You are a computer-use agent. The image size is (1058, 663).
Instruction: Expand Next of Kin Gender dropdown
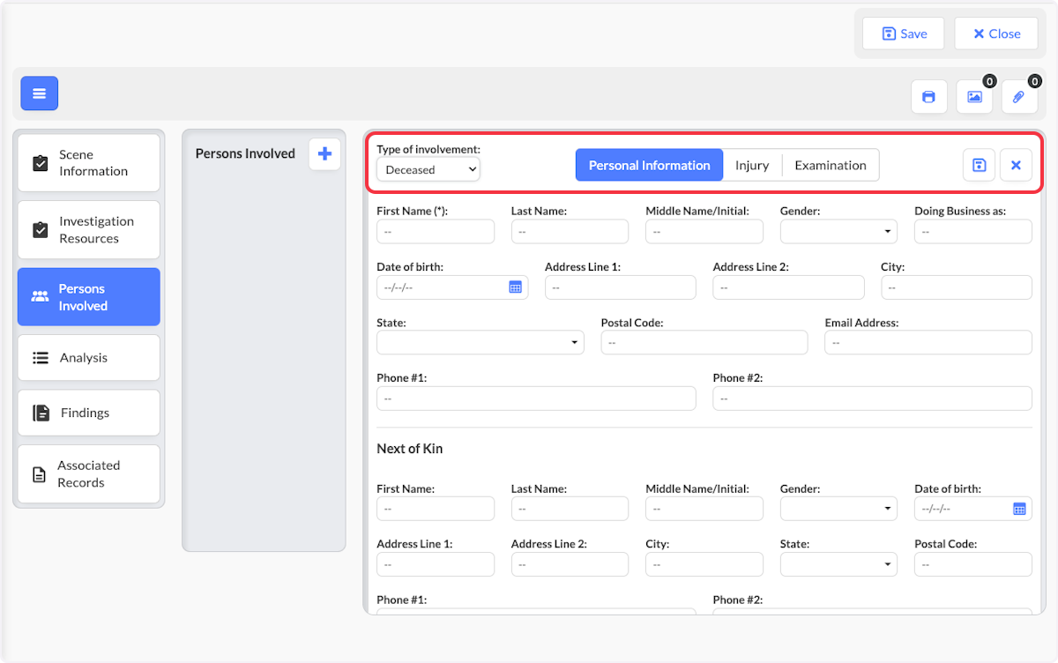838,509
